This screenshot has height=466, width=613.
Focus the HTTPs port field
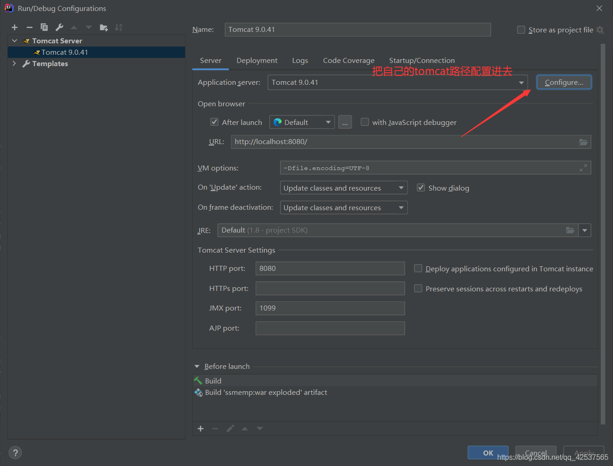pos(330,289)
